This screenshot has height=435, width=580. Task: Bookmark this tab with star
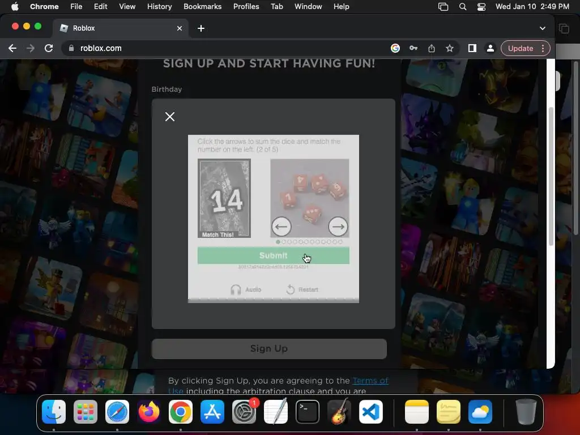[449, 49]
